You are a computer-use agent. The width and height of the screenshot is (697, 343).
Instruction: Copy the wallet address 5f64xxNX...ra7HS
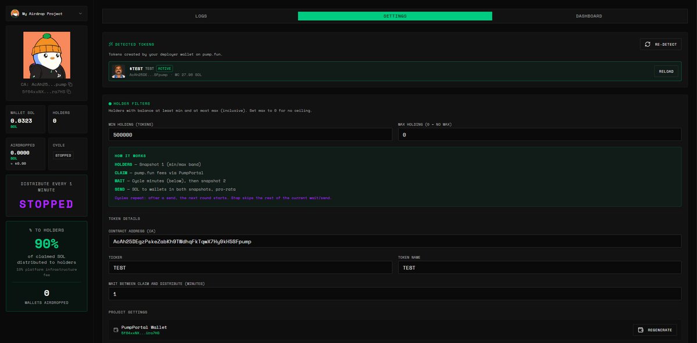tap(69, 92)
